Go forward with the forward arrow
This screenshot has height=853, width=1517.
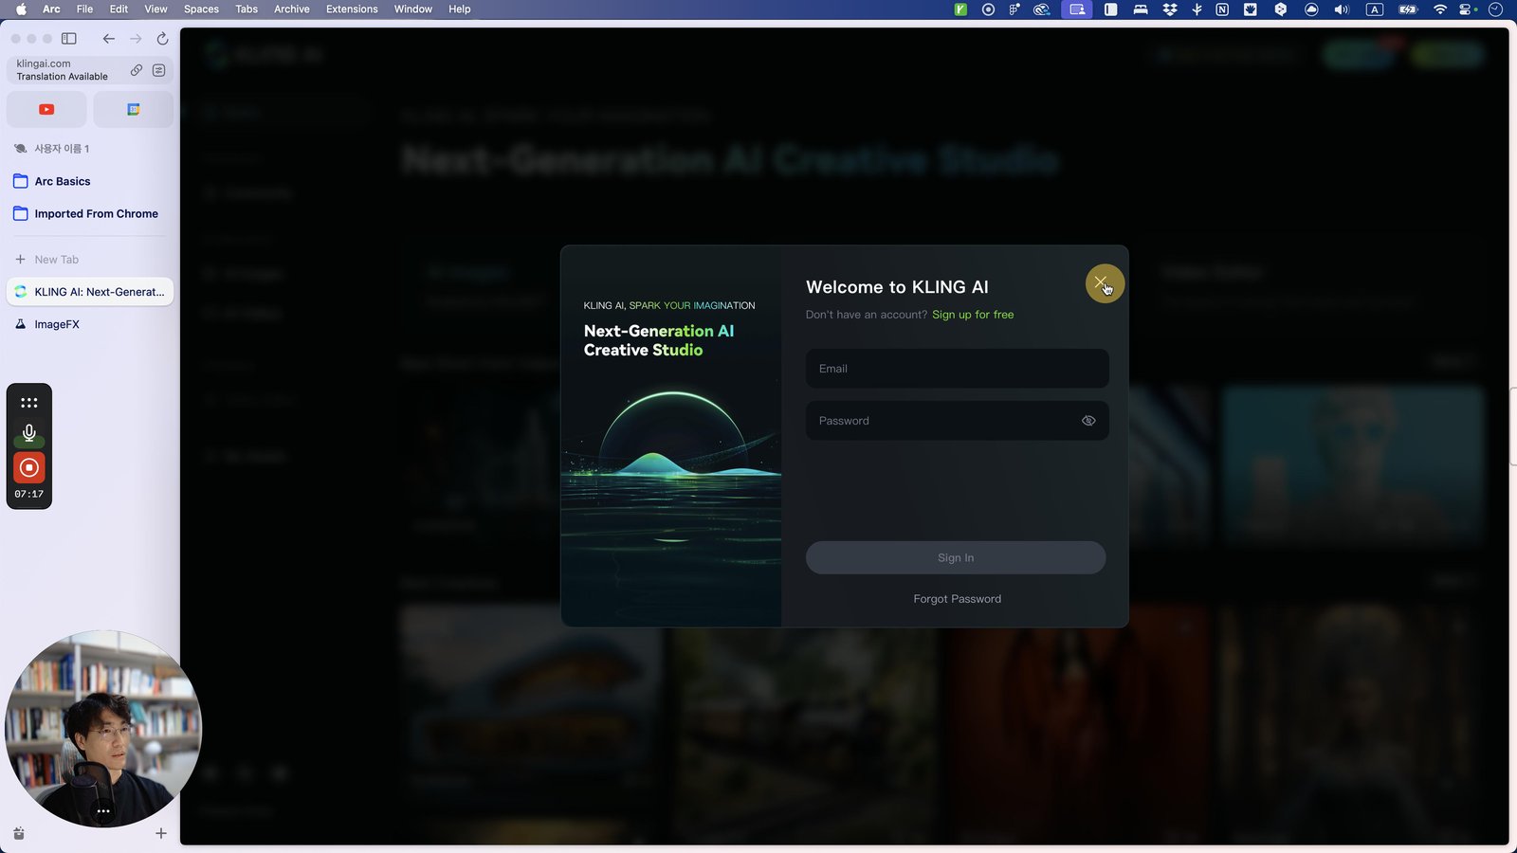(x=136, y=39)
